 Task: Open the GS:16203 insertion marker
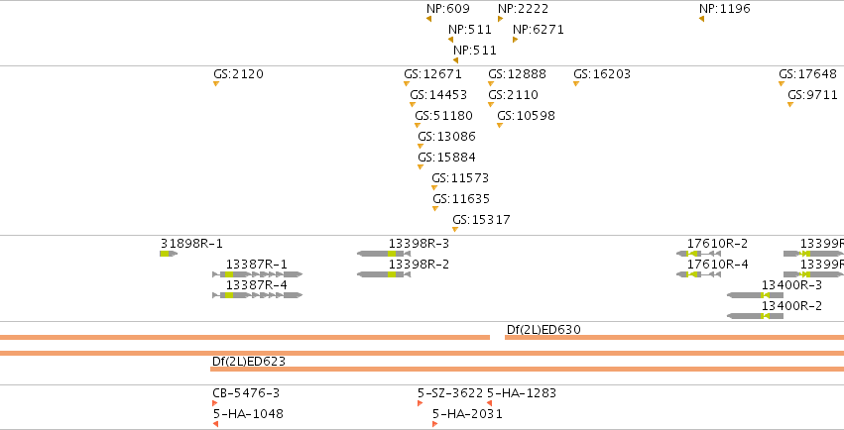(x=576, y=84)
